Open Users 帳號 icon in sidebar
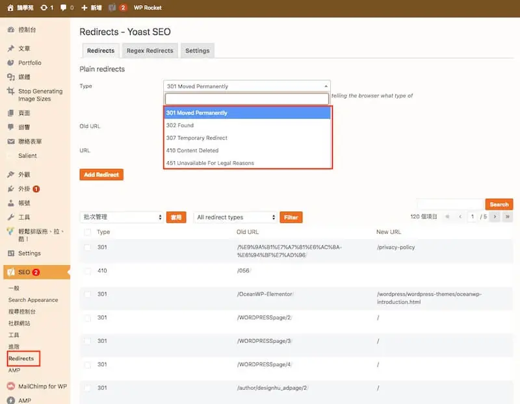 11,203
